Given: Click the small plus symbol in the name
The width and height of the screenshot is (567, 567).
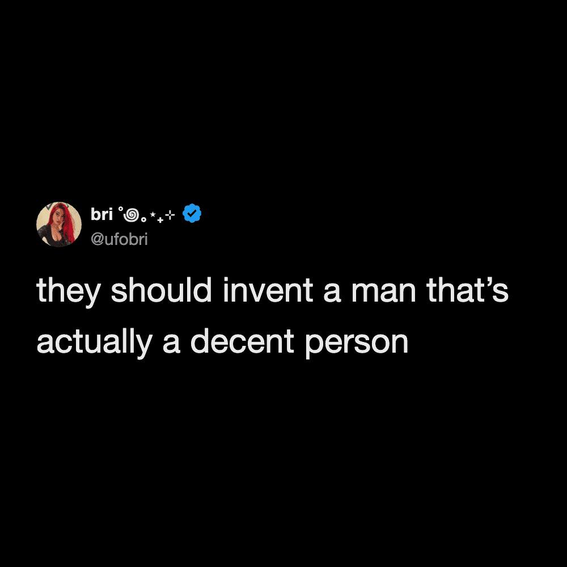Looking at the screenshot, I should click(160, 220).
